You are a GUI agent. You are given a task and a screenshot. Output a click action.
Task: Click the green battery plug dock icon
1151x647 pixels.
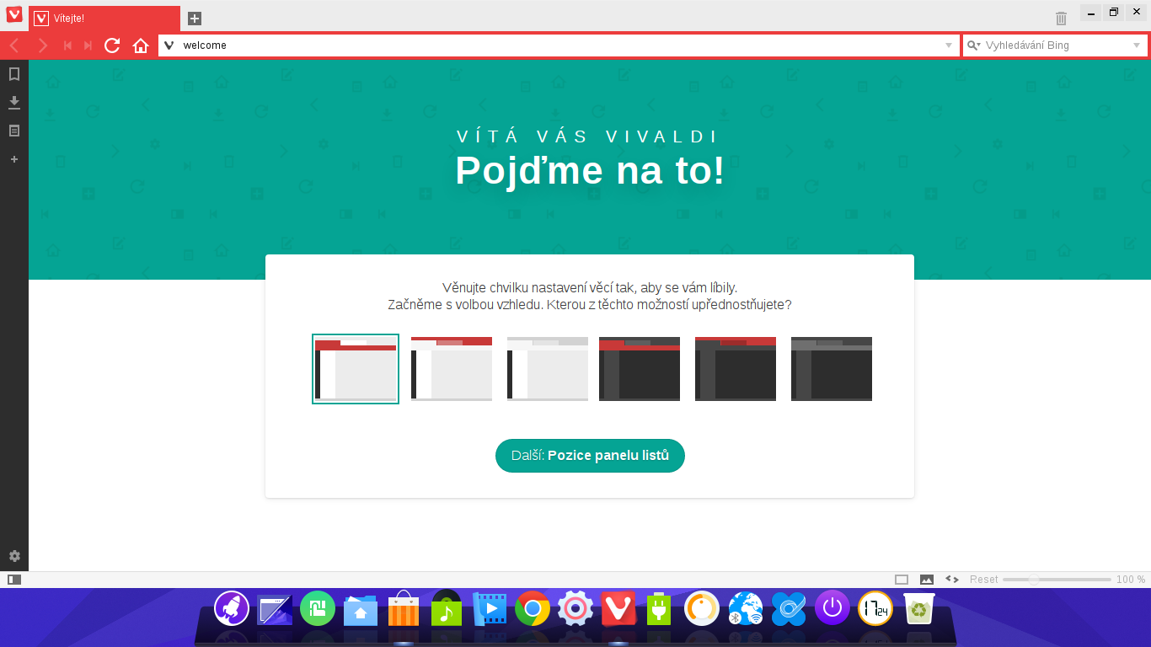(659, 608)
